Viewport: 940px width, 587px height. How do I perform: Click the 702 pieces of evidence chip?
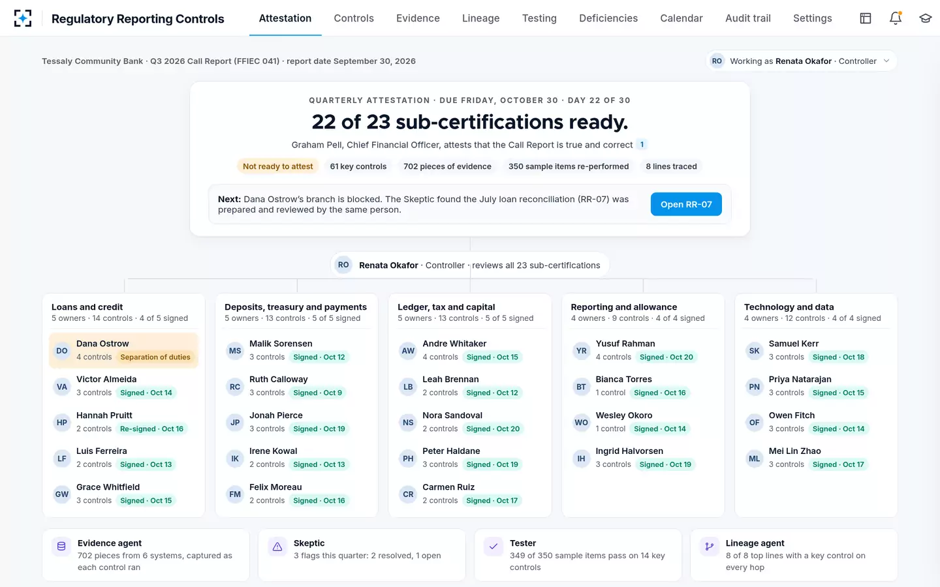tap(447, 166)
